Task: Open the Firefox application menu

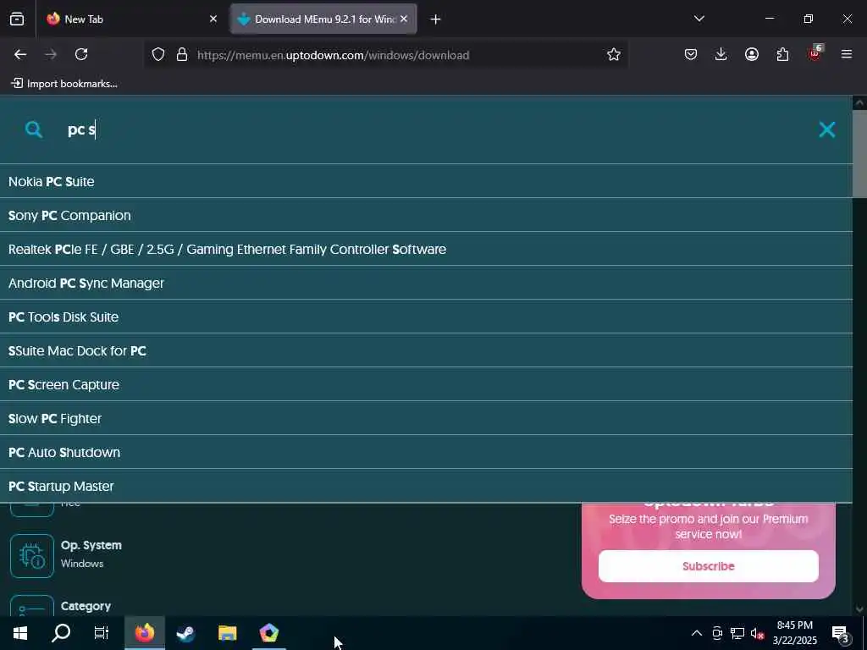Action: (847, 54)
